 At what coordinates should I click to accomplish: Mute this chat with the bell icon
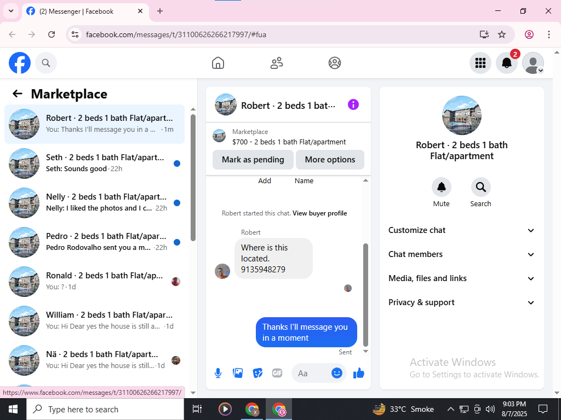click(x=442, y=187)
